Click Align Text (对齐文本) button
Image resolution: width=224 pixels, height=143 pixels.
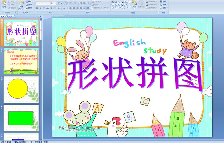coord(97,4)
